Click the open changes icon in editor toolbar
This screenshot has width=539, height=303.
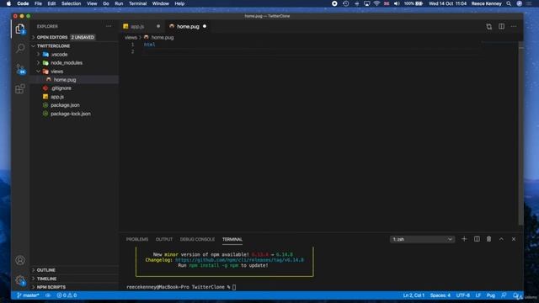[488, 26]
